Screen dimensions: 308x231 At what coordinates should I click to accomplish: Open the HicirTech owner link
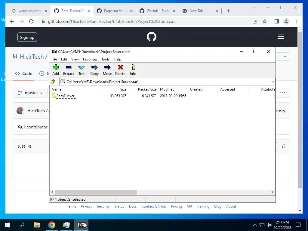(32, 57)
